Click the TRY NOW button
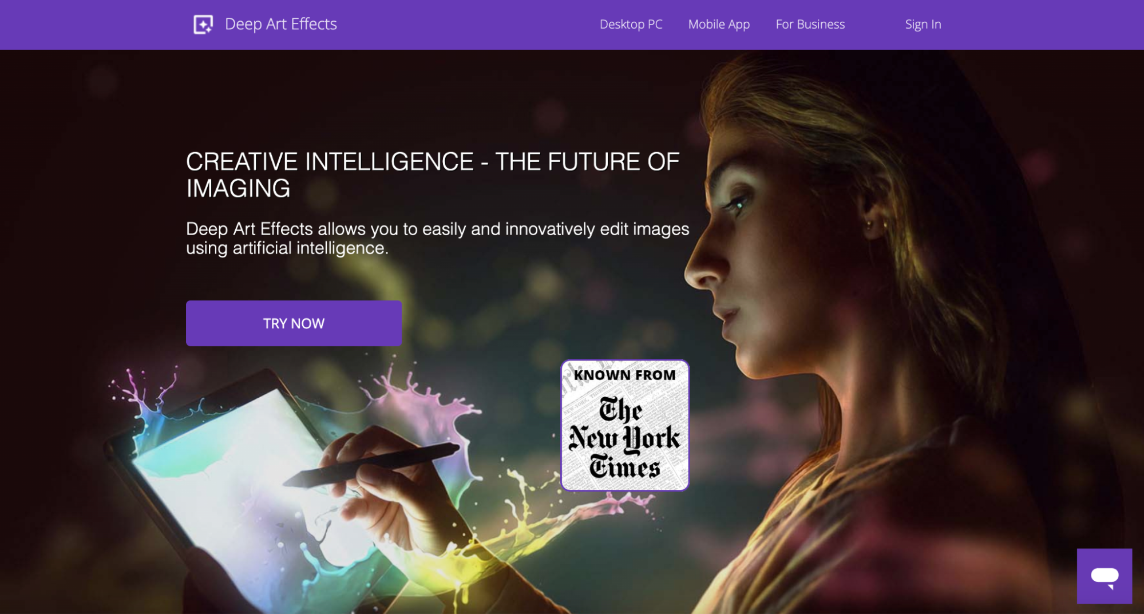This screenshot has height=614, width=1144. [x=294, y=323]
